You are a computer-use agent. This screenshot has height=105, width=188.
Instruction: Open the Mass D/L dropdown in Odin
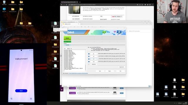[x=121, y=67]
